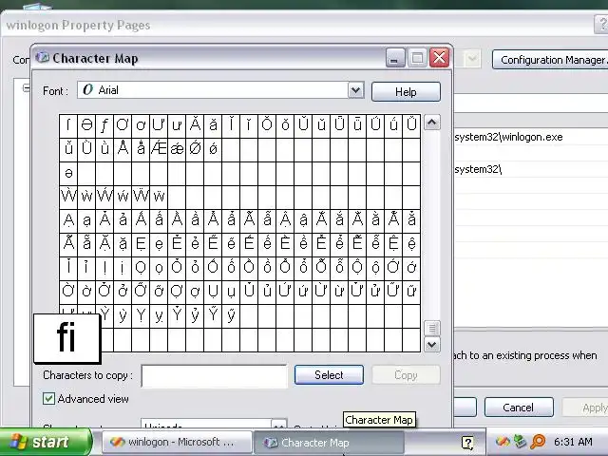Click the green network computers tray icon

coord(520,441)
